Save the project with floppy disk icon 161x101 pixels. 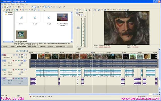(x=8, y=7)
